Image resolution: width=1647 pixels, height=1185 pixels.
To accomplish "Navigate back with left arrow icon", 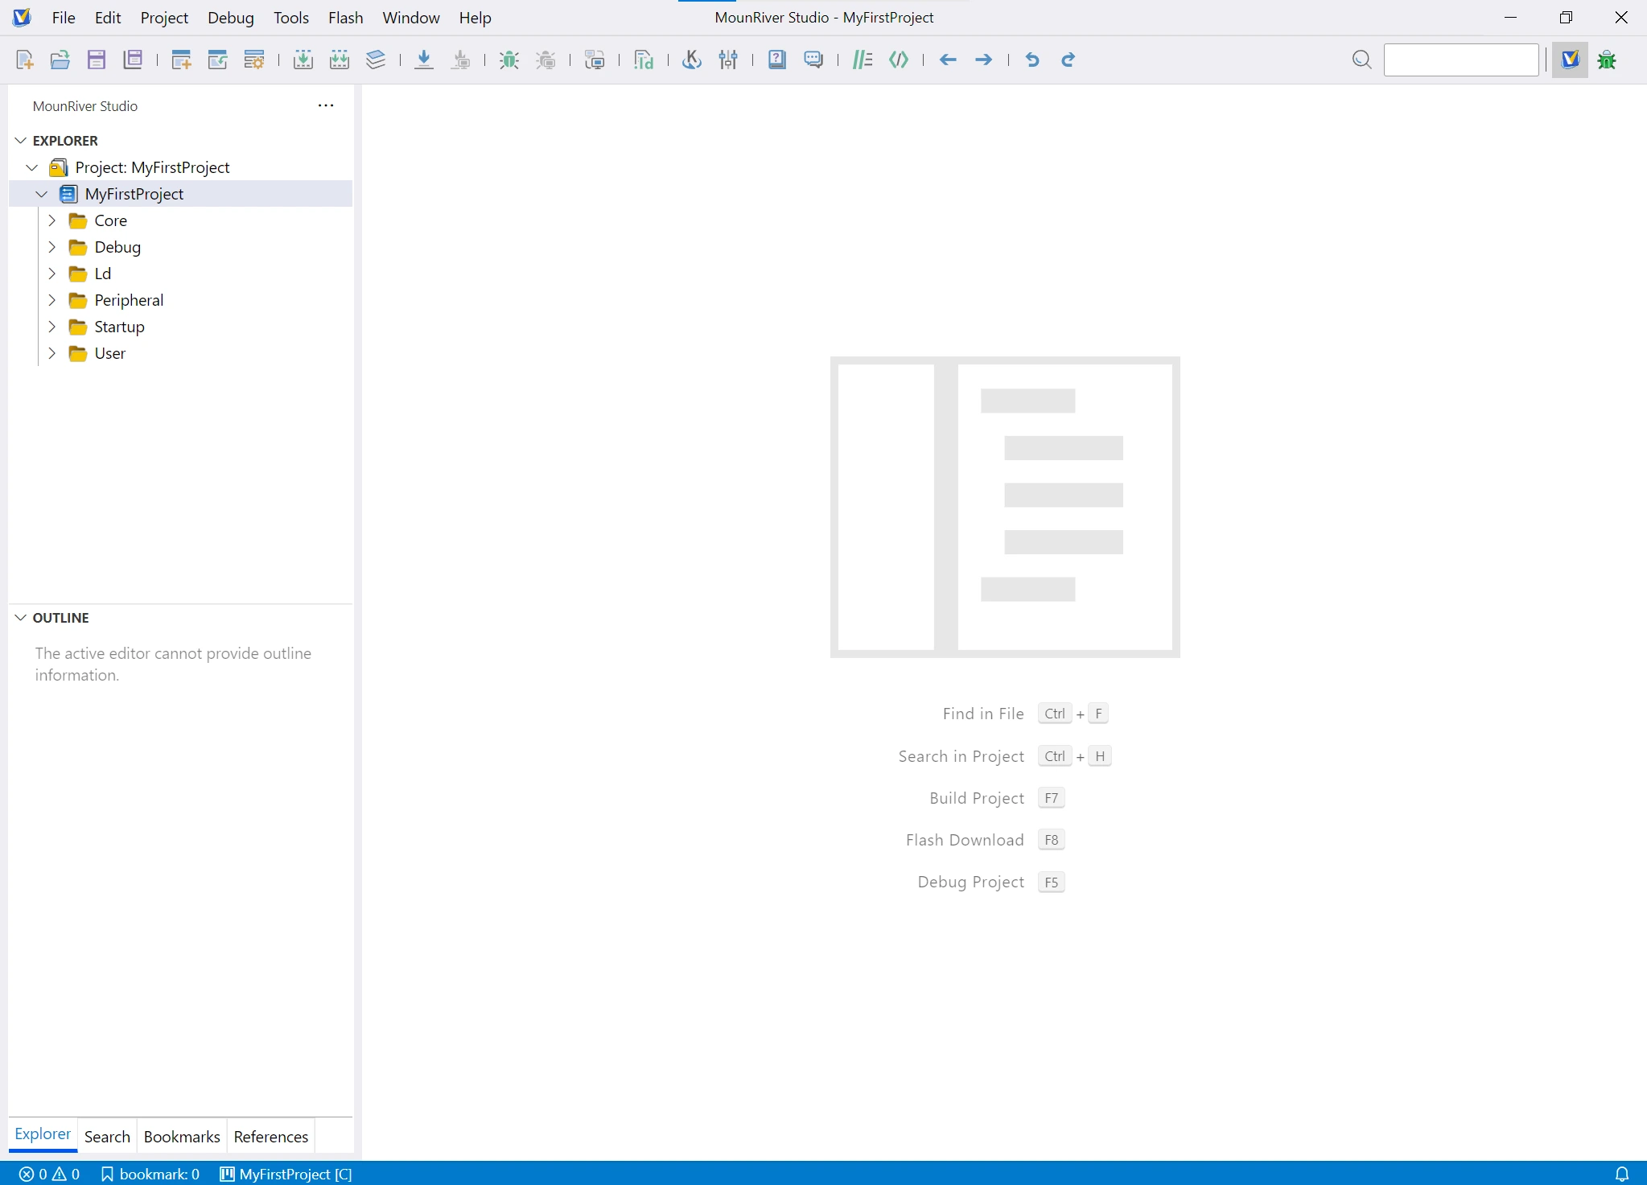I will pyautogui.click(x=948, y=60).
